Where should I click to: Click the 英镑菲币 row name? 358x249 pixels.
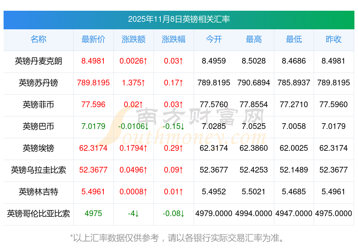(38, 105)
